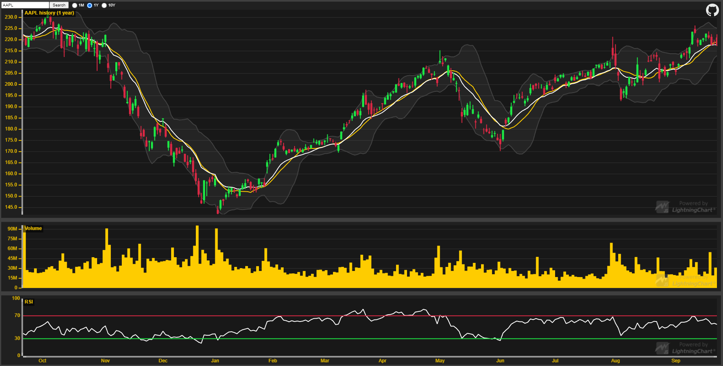This screenshot has height=366, width=723.
Task: Click the Jun label on time axis
Action: pyautogui.click(x=500, y=361)
